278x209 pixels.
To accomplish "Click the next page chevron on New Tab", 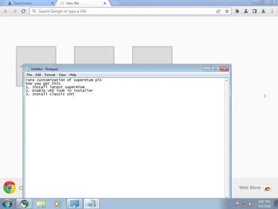I will point(265,96).
